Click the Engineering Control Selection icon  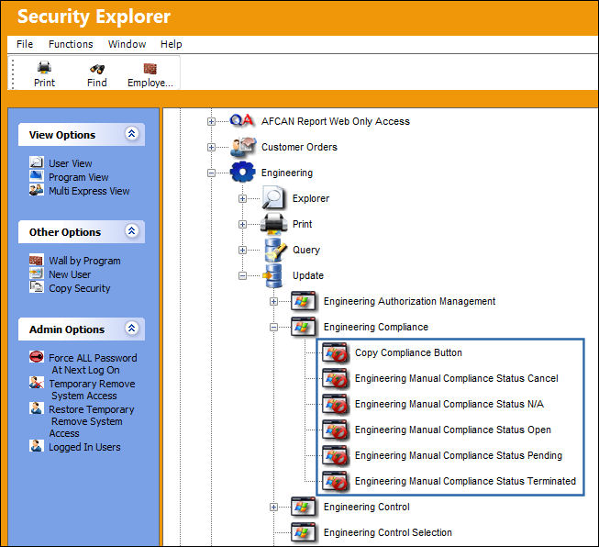(x=304, y=532)
